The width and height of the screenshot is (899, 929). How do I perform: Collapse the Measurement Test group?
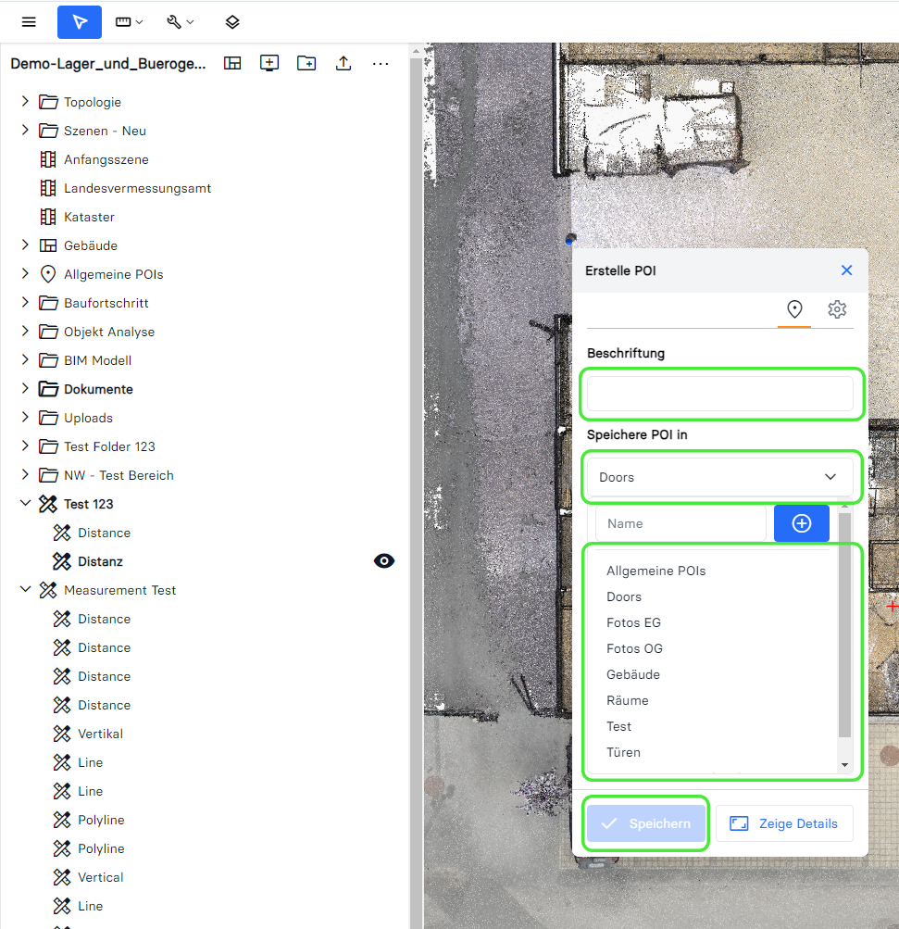point(25,590)
